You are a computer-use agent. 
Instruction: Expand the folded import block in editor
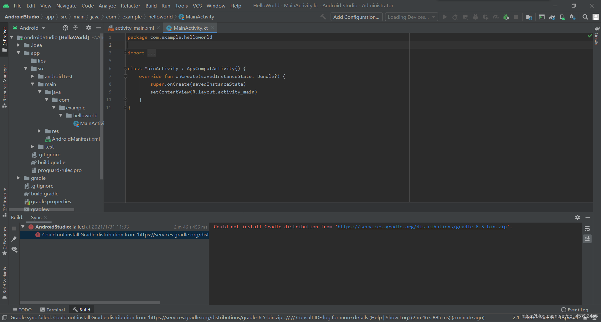tap(125, 53)
